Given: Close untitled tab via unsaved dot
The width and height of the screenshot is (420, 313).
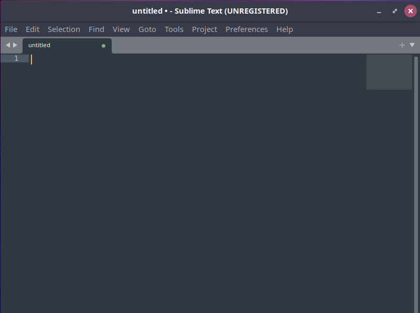Looking at the screenshot, I should [x=103, y=46].
